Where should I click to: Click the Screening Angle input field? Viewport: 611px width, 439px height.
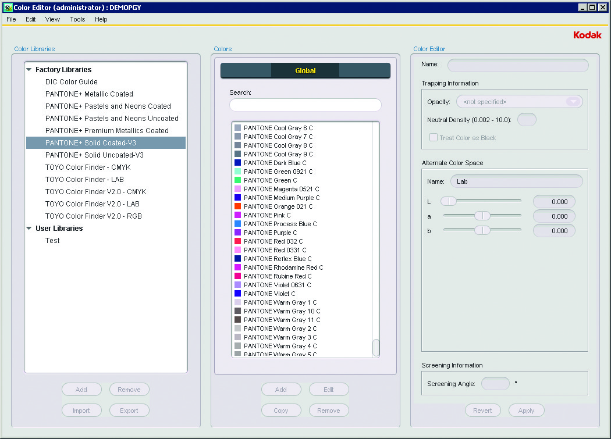[496, 384]
